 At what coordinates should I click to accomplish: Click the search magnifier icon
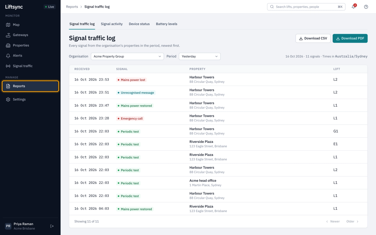tap(272, 7)
